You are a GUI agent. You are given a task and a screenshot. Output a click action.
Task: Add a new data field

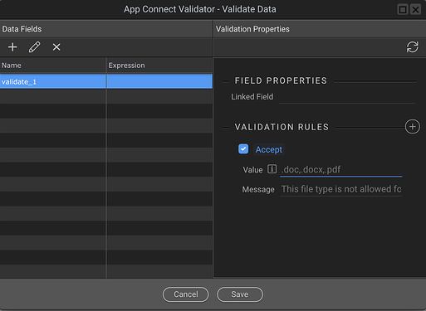click(12, 47)
